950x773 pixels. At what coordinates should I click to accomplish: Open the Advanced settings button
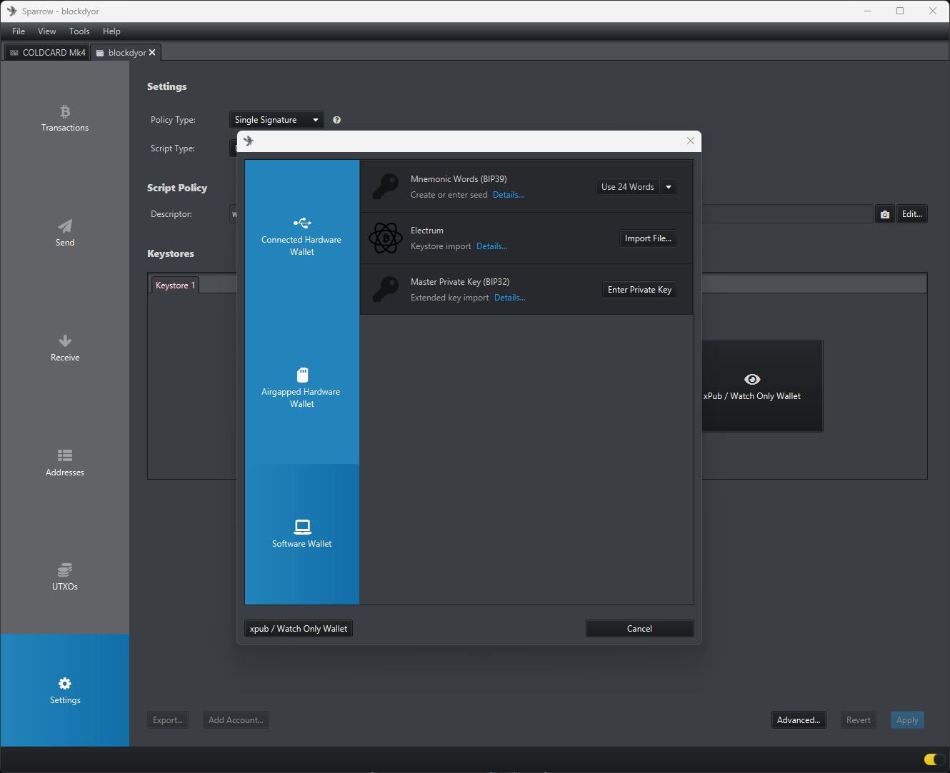point(799,720)
